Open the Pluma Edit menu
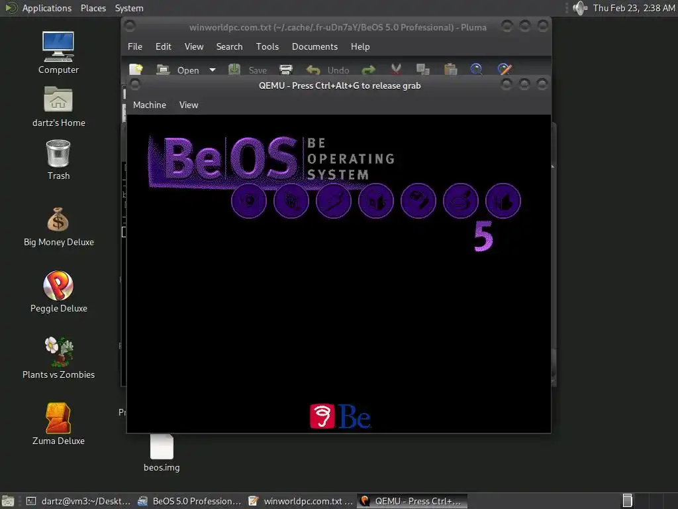Image resolution: width=678 pixels, height=509 pixels. (x=163, y=46)
